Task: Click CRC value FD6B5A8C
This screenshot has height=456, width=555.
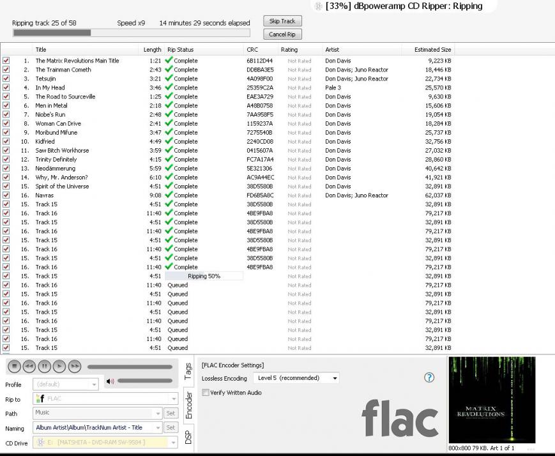Action: pos(260,195)
